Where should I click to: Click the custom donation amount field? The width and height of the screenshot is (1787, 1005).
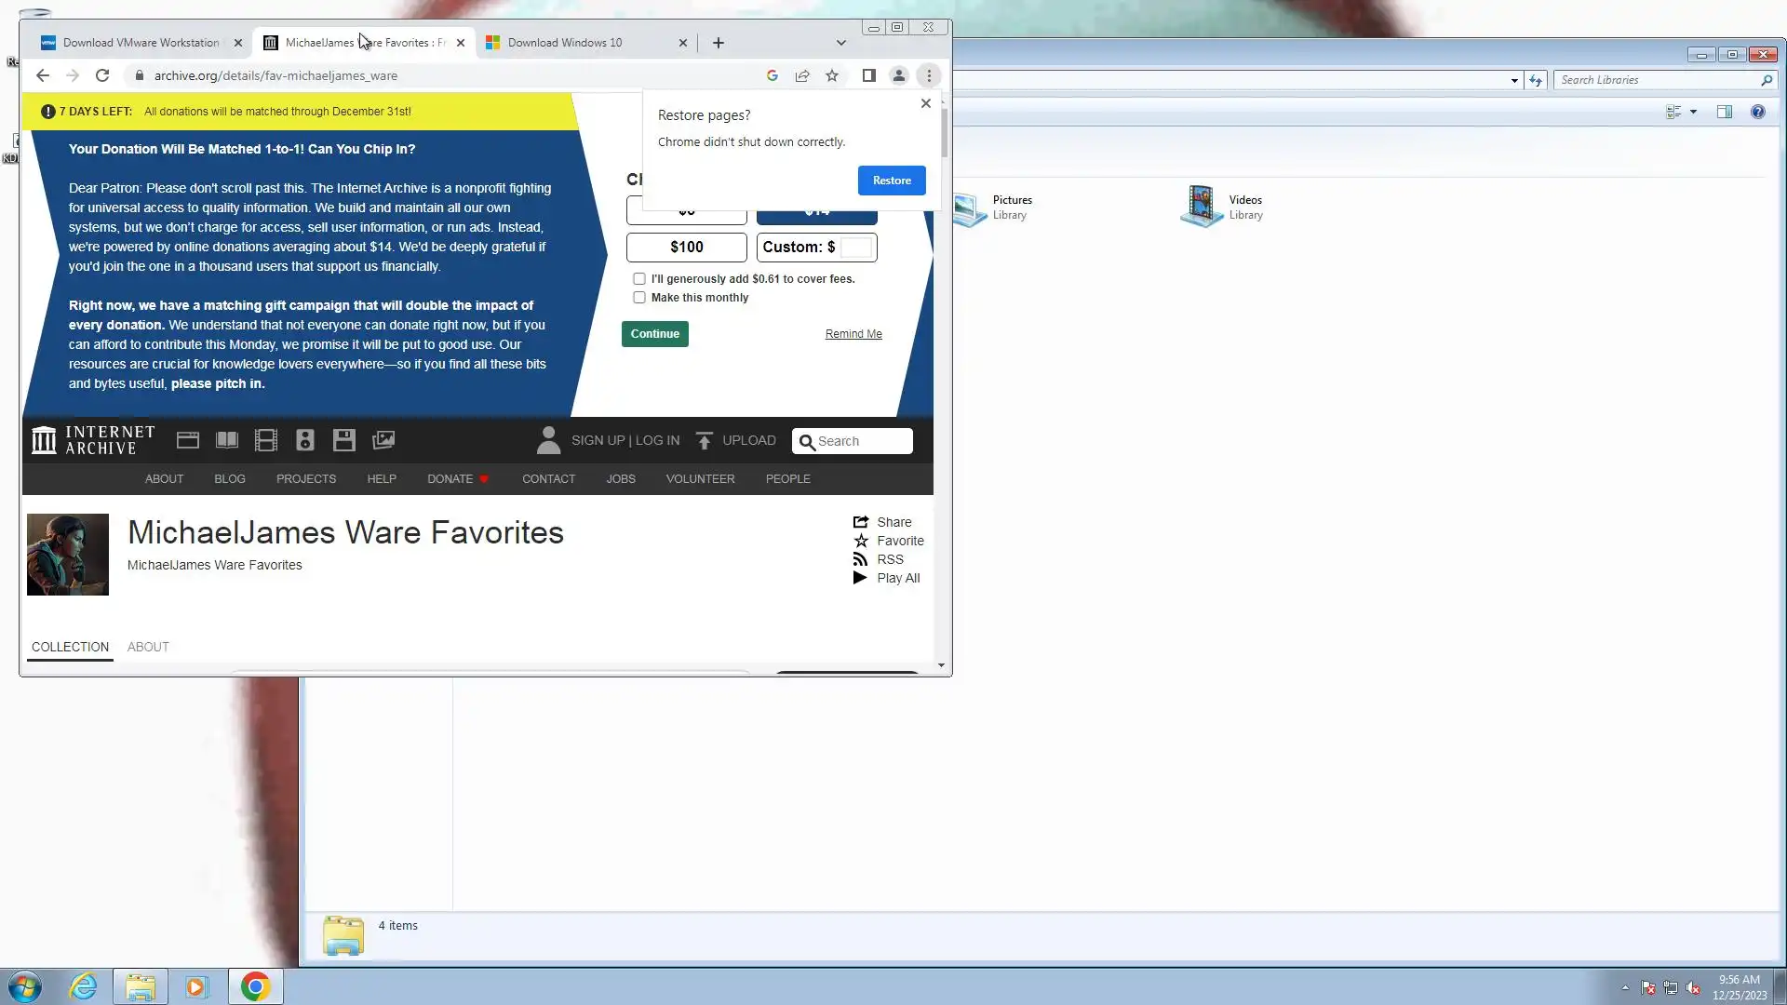coord(856,248)
